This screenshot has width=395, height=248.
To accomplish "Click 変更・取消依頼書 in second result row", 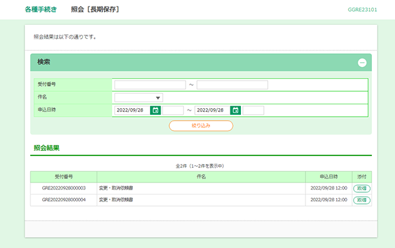I will click(x=116, y=200).
